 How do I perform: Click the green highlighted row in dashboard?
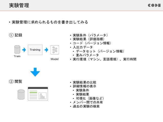[x=33, y=92]
